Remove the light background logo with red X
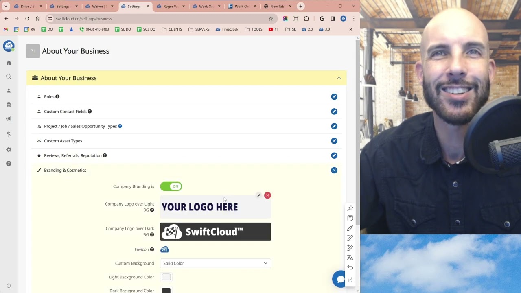This screenshot has height=293, width=521. tap(267, 195)
